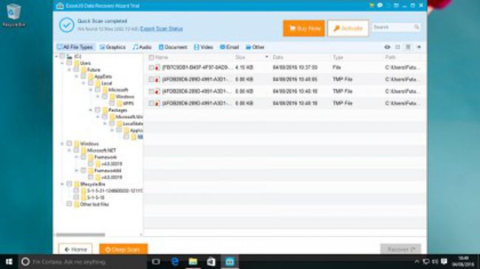Collapse the Future folder node
Screen dimensions: 480x269
point(69,70)
